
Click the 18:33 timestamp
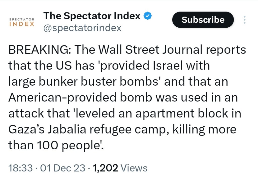[x=20, y=168]
